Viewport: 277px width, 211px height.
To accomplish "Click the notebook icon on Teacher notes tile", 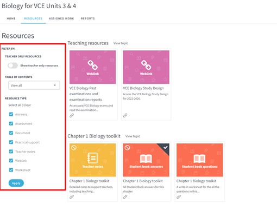I will 92,158.
